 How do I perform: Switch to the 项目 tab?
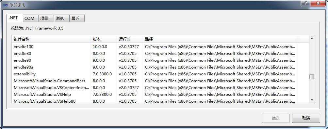[46, 18]
